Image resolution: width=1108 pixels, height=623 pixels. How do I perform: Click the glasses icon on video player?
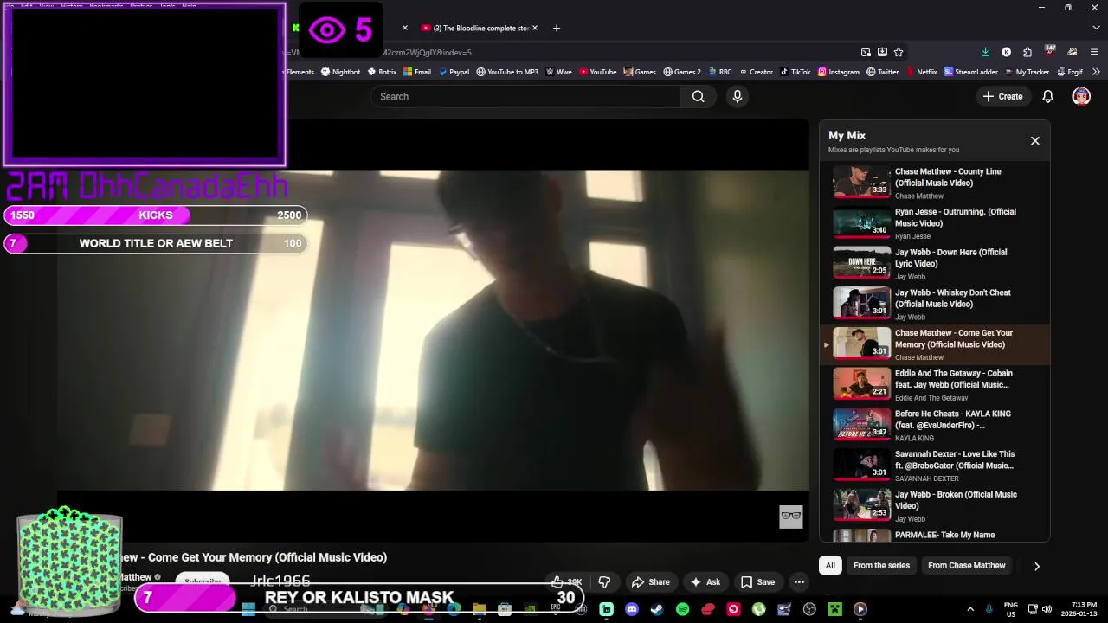click(791, 517)
